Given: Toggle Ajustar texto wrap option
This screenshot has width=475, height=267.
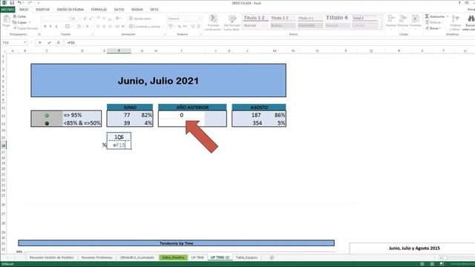Looking at the screenshot, I should (x=140, y=19).
